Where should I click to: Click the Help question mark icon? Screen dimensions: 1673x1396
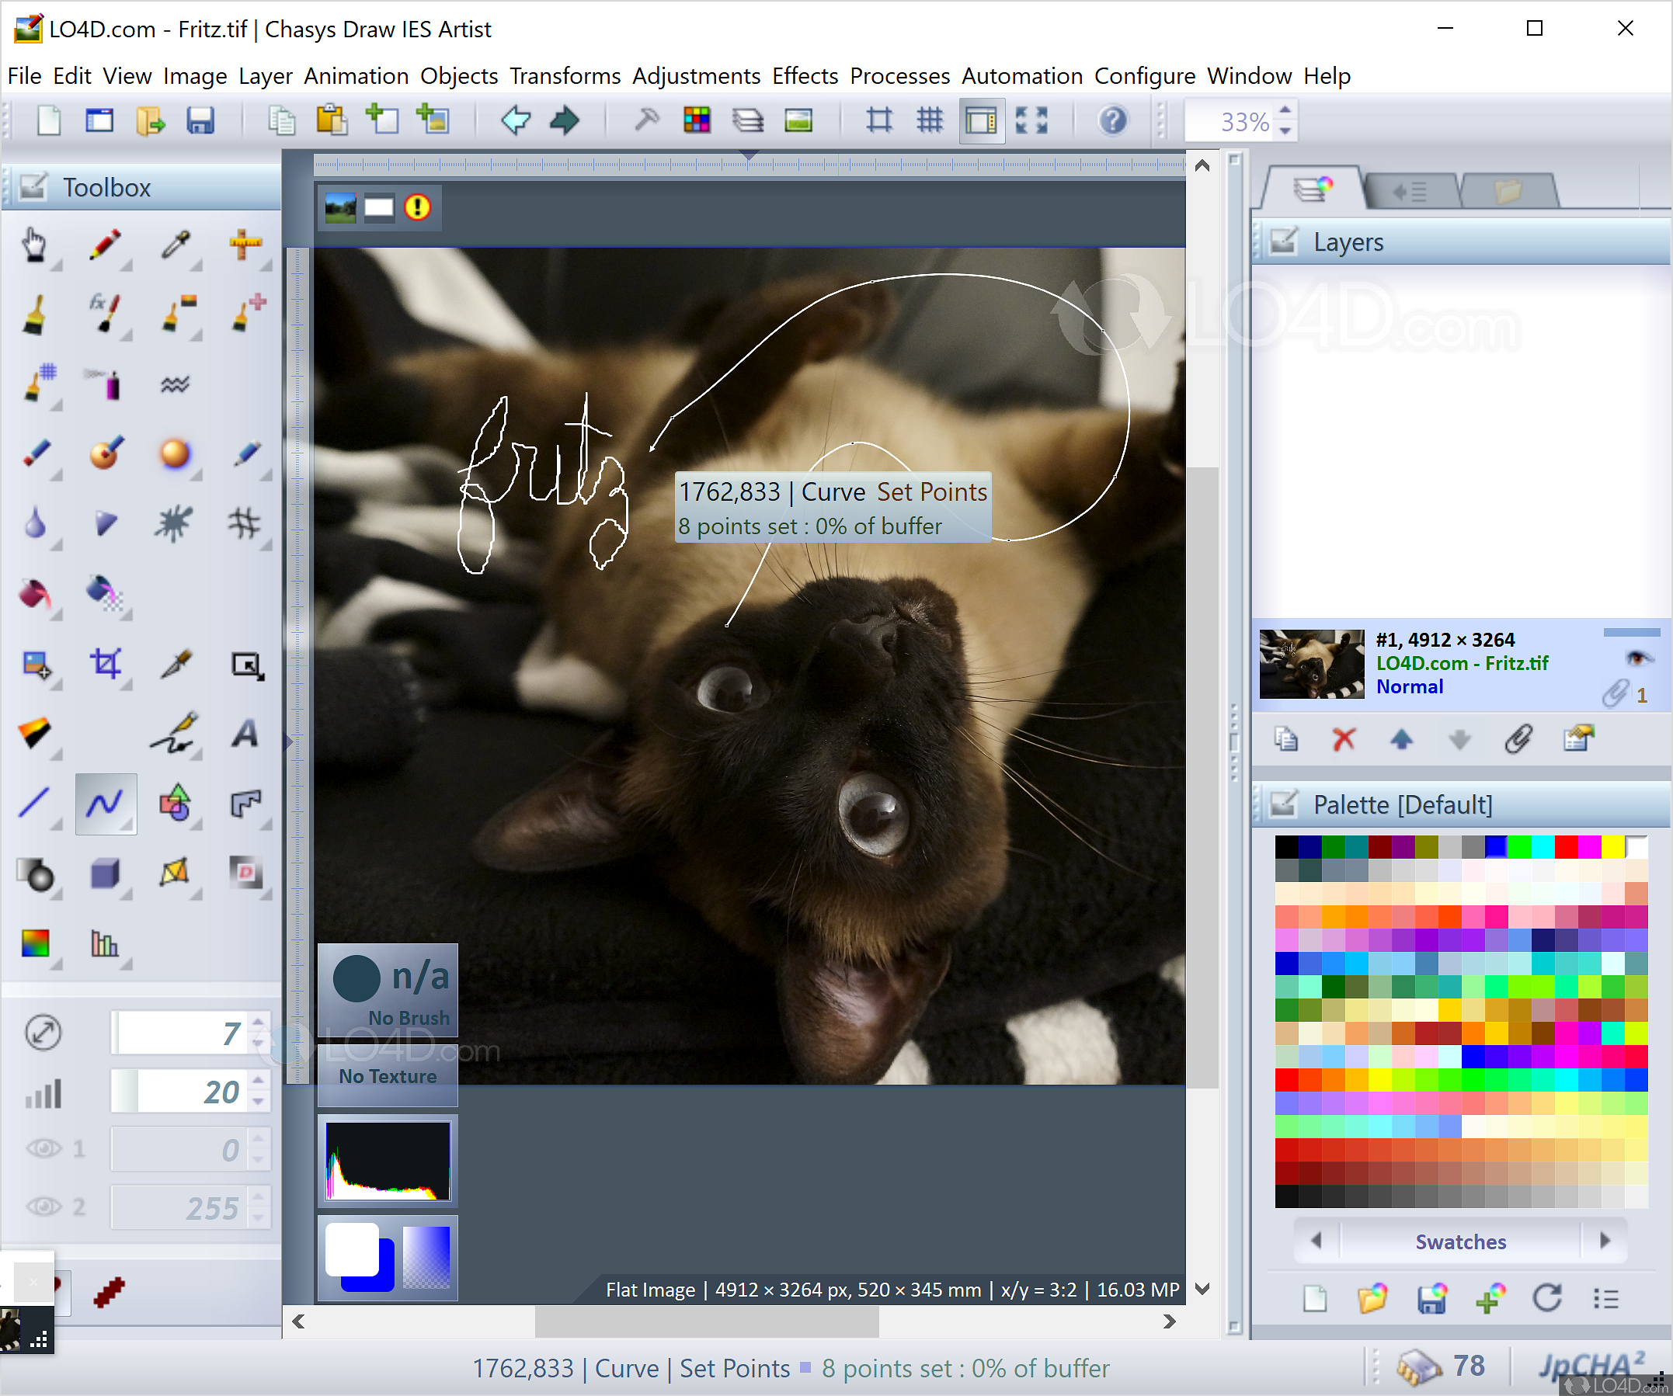point(1113,121)
